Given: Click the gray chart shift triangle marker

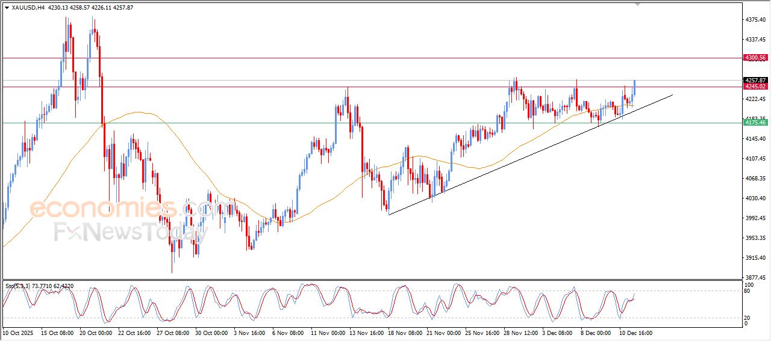Looking at the screenshot, I should (x=638, y=4).
